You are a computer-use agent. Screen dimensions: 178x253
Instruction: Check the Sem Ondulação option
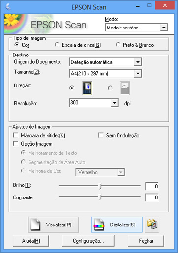(101, 135)
